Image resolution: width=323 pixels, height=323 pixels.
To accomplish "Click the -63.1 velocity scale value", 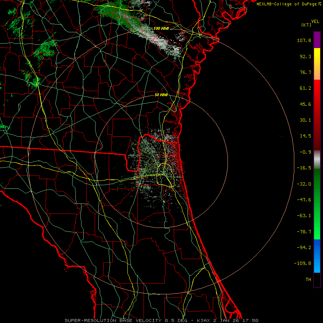I will 304,216.
